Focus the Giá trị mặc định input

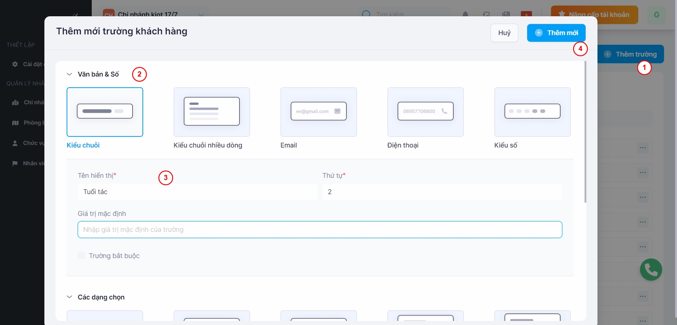(x=320, y=230)
